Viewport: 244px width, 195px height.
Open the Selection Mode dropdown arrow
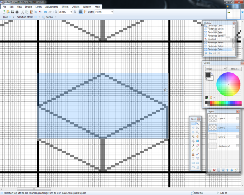point(39,17)
